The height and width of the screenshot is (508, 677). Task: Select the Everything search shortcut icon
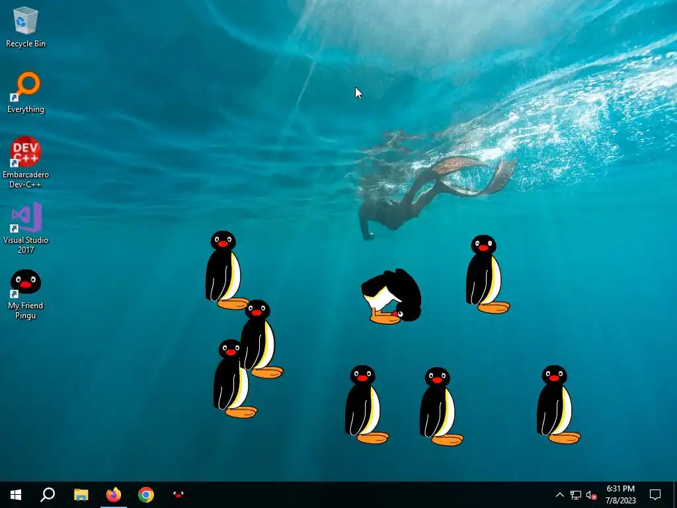(x=26, y=93)
